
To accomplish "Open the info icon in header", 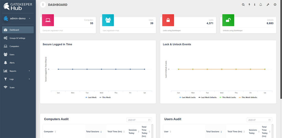I will (x=255, y=5).
